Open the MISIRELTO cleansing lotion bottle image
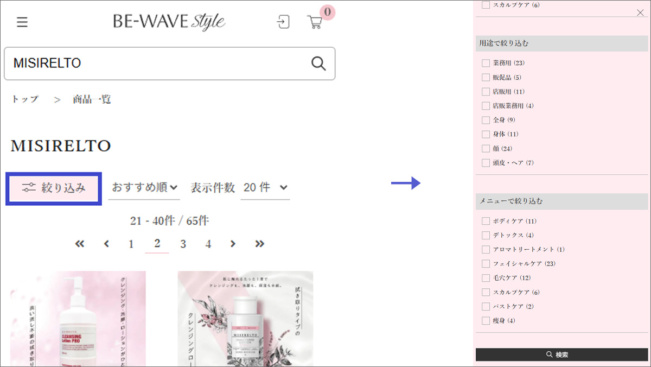The width and height of the screenshot is (651, 367). (245, 319)
